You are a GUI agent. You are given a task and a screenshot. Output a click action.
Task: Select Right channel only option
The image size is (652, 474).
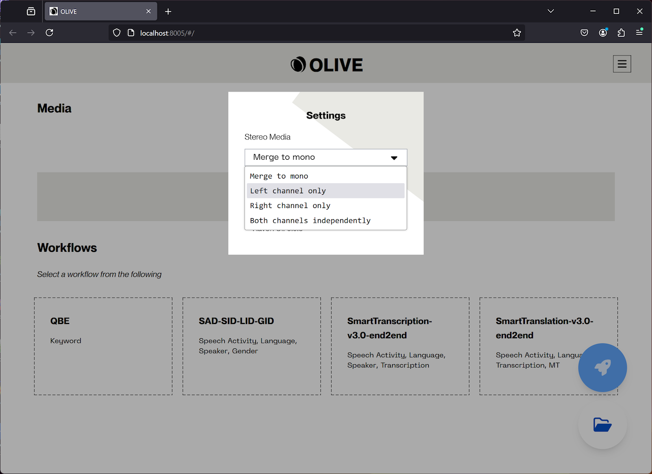(325, 205)
